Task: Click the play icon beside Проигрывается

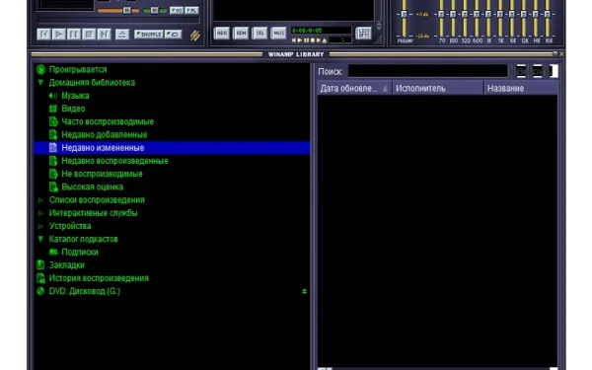Action: coord(40,69)
